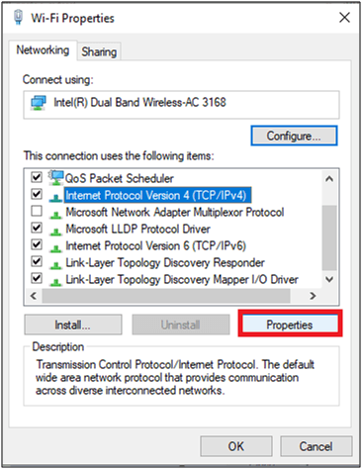
Task: Click the Wi-Fi Properties title bar icon
Action: tap(19, 17)
